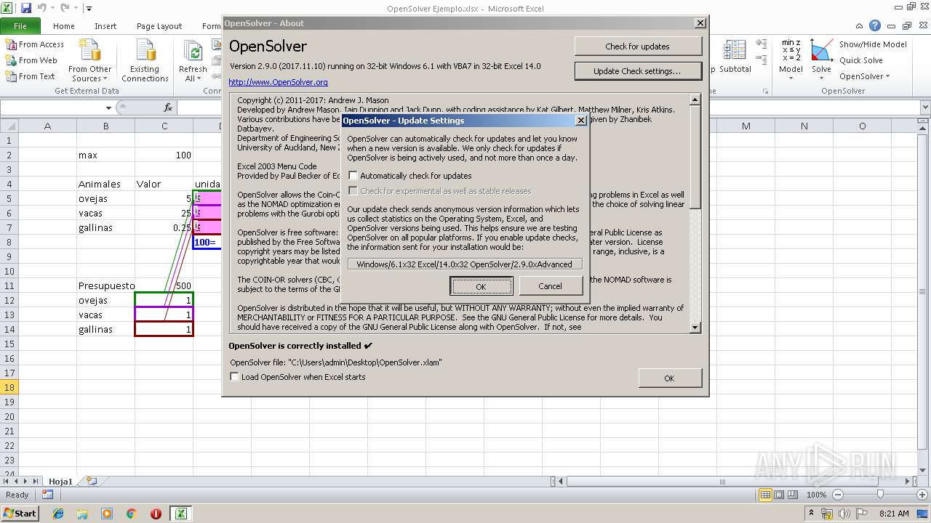Click the Hide Detail outline icon
Screen dimensions: 931x523
(x=761, y=59)
